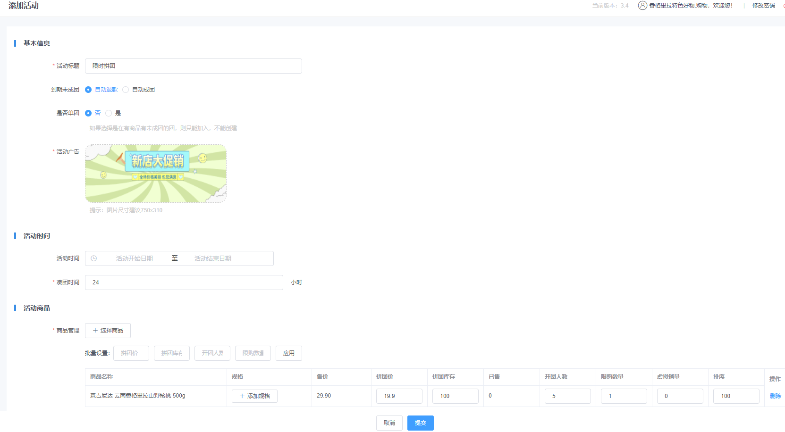Click the 选择商品 button
Viewport: 785px width, 432px height.
(x=108, y=331)
